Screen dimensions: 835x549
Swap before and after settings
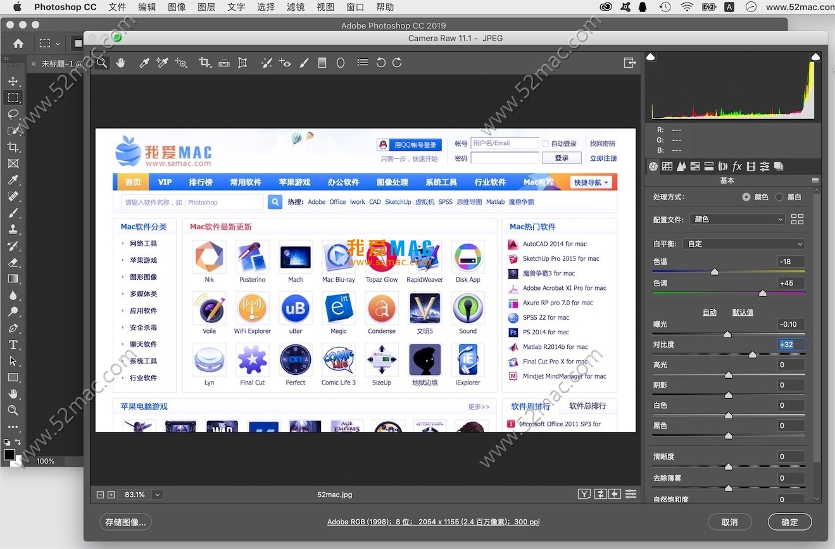tap(600, 494)
